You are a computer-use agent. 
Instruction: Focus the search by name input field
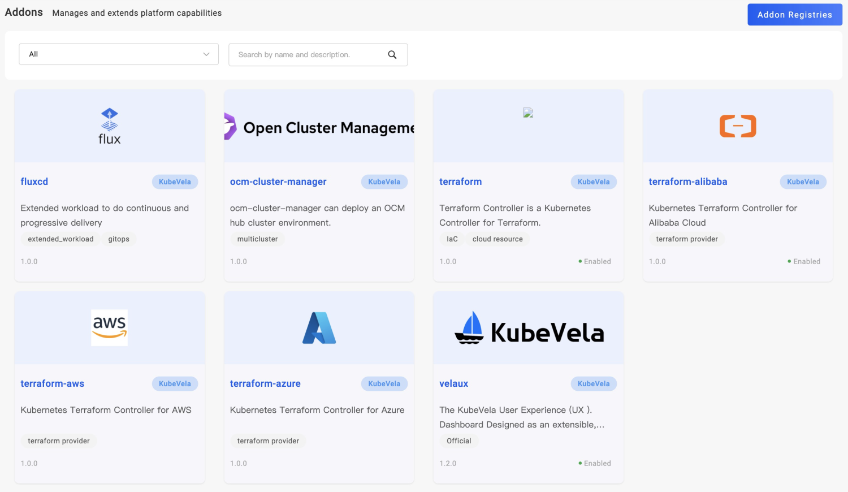click(x=308, y=55)
